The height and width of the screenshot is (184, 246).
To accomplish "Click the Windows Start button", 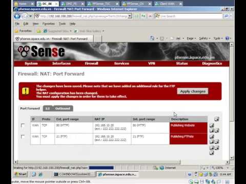I will (x=20, y=174).
